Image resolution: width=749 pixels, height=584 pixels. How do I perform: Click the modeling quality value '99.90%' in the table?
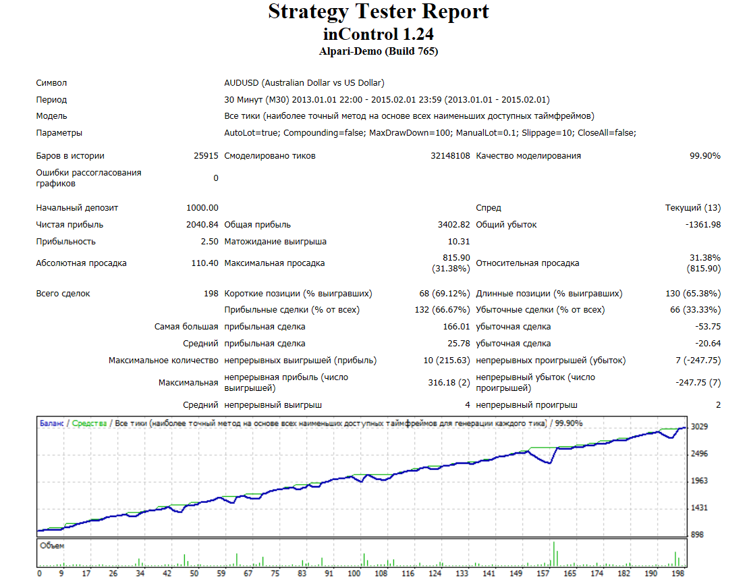(705, 156)
